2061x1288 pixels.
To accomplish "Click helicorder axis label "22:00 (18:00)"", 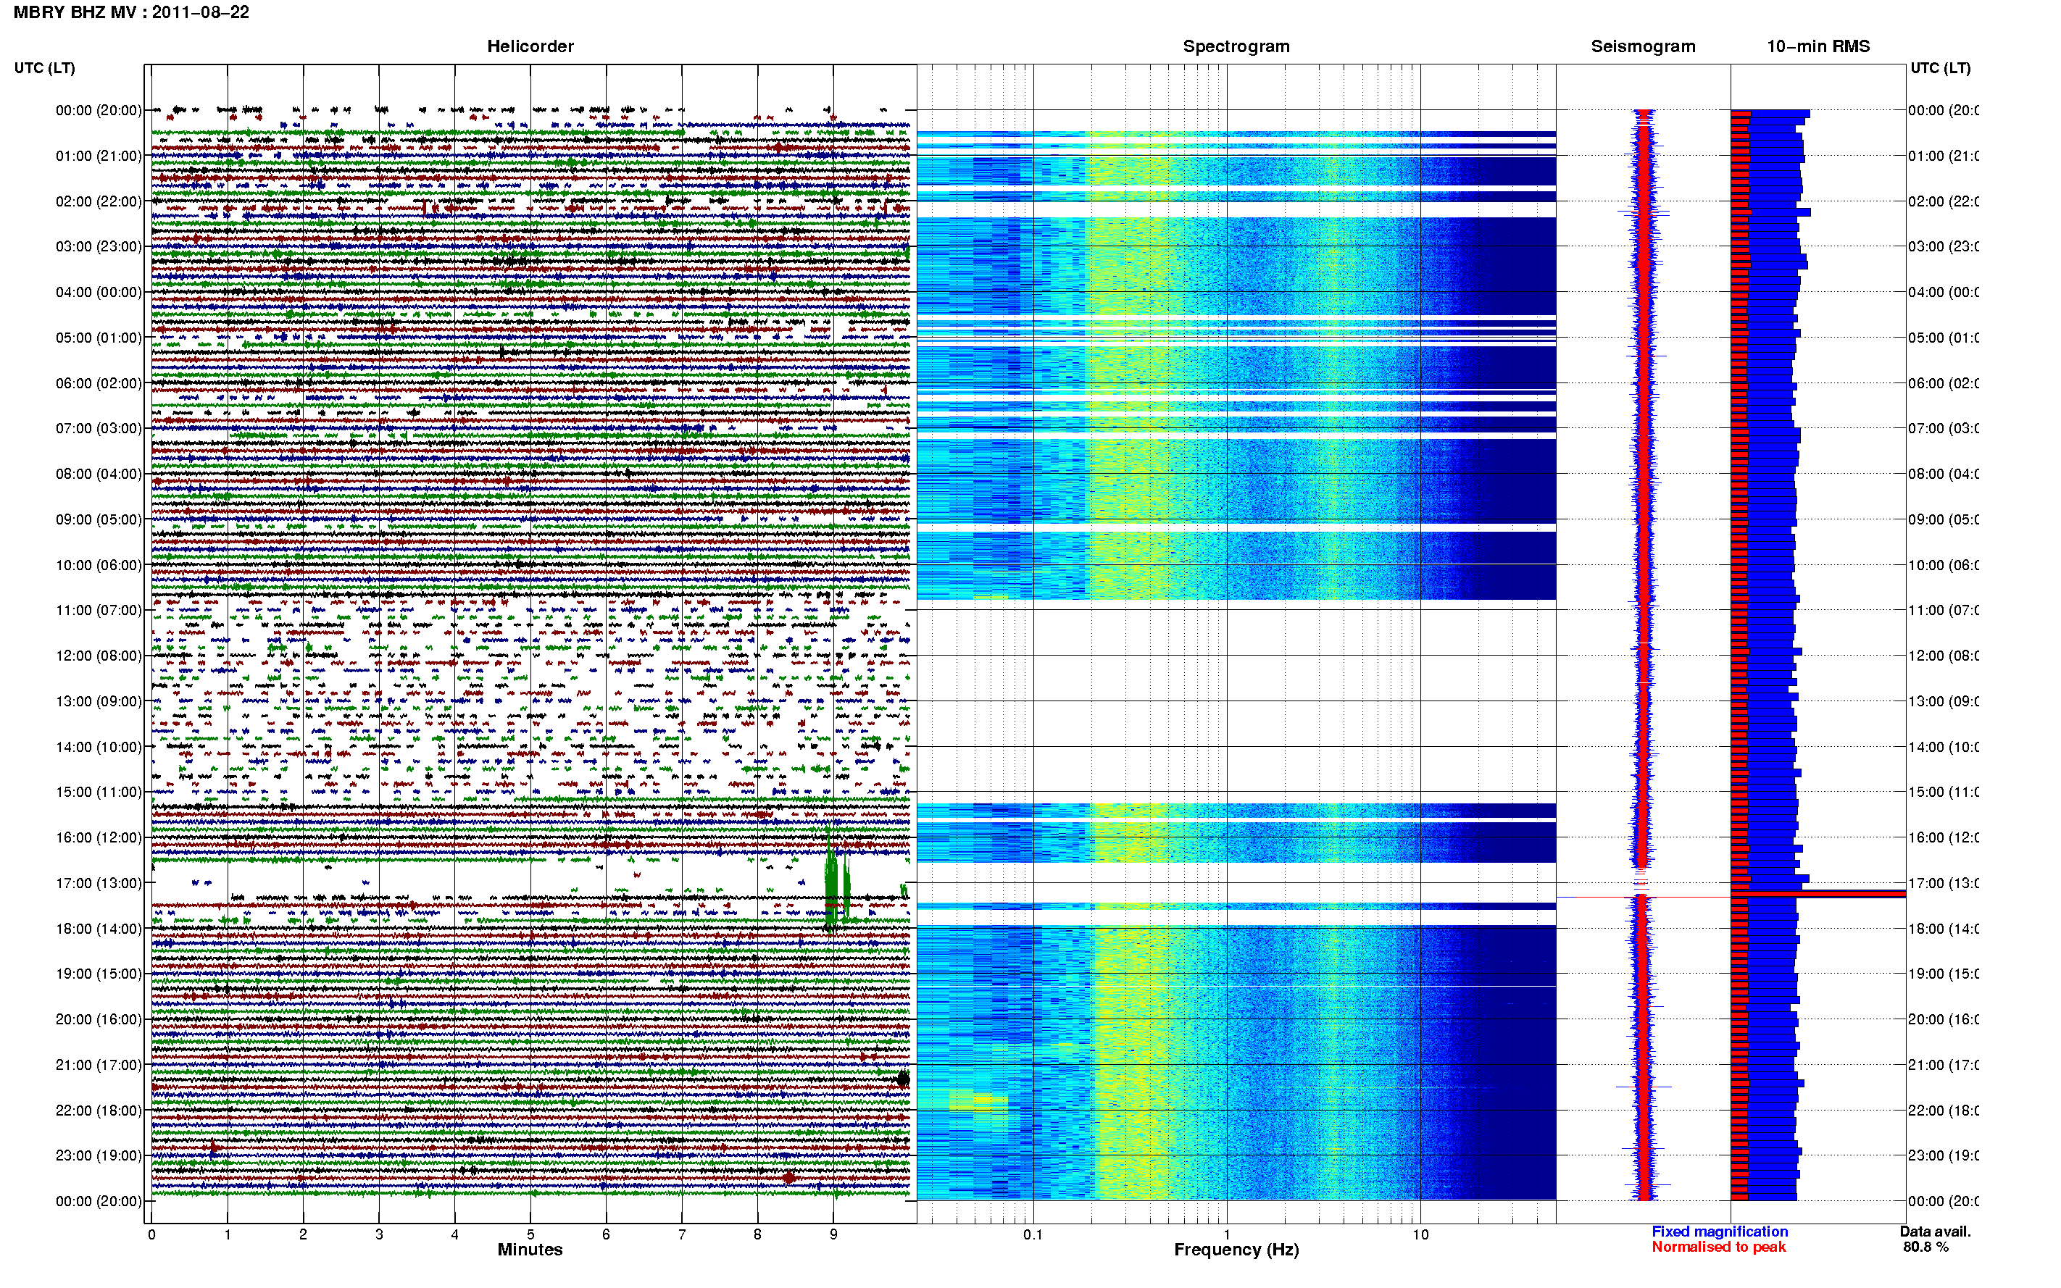I will [99, 1111].
